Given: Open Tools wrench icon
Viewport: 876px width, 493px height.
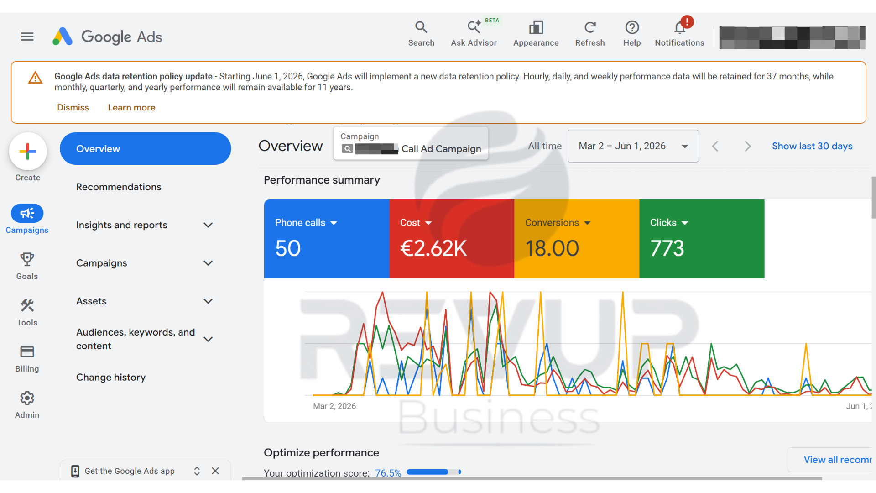Looking at the screenshot, I should [27, 313].
